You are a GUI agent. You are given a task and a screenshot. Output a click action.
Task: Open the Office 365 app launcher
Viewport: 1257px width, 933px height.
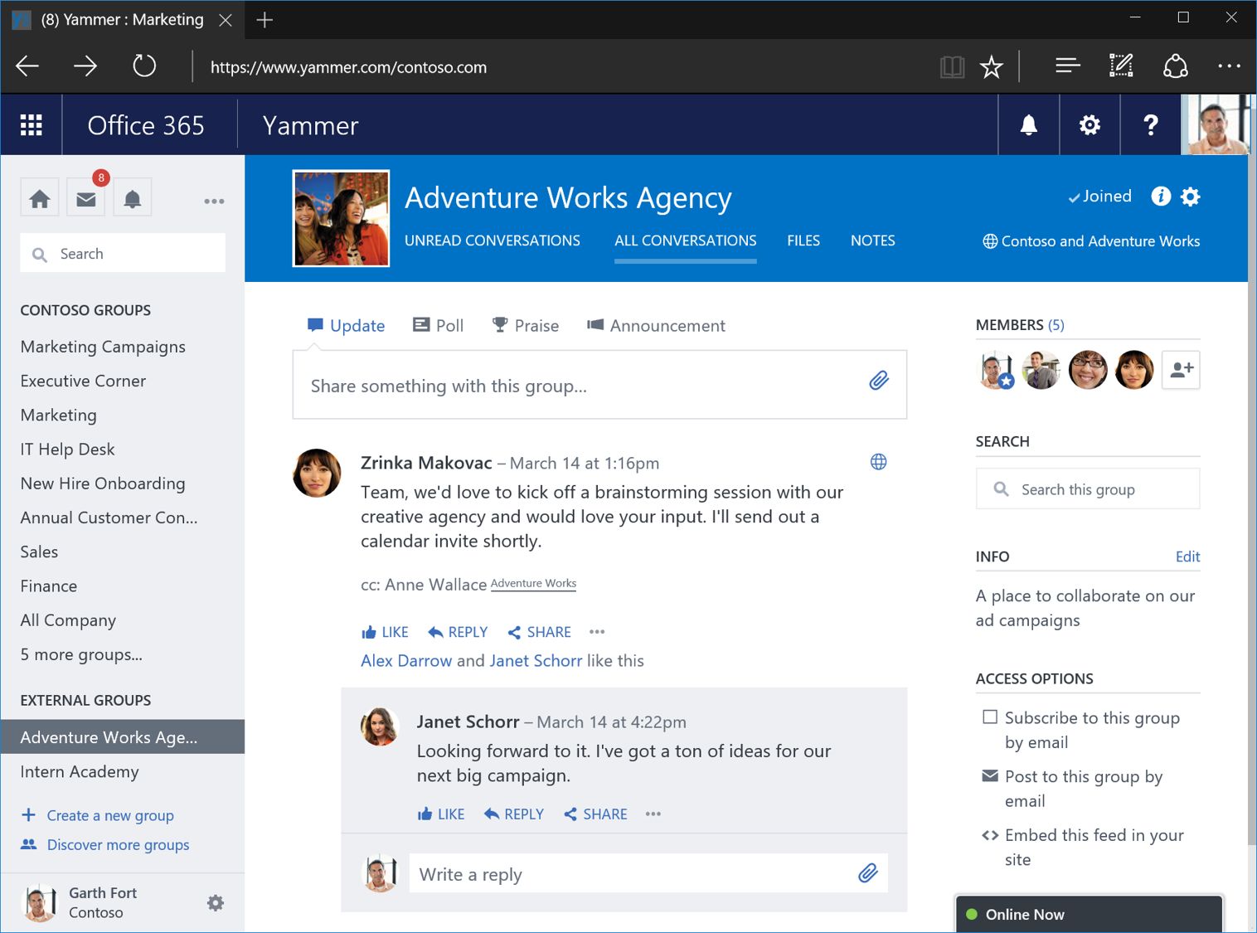[32, 124]
